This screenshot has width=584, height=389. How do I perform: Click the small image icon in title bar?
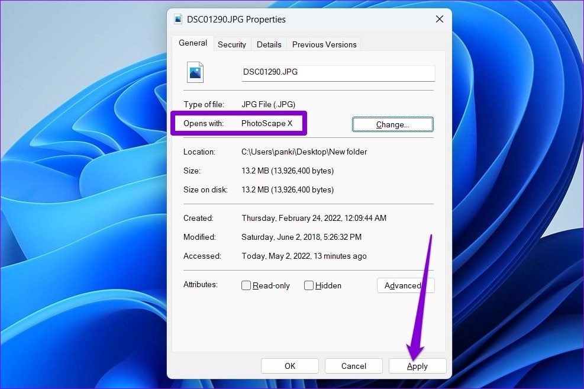pyautogui.click(x=178, y=19)
